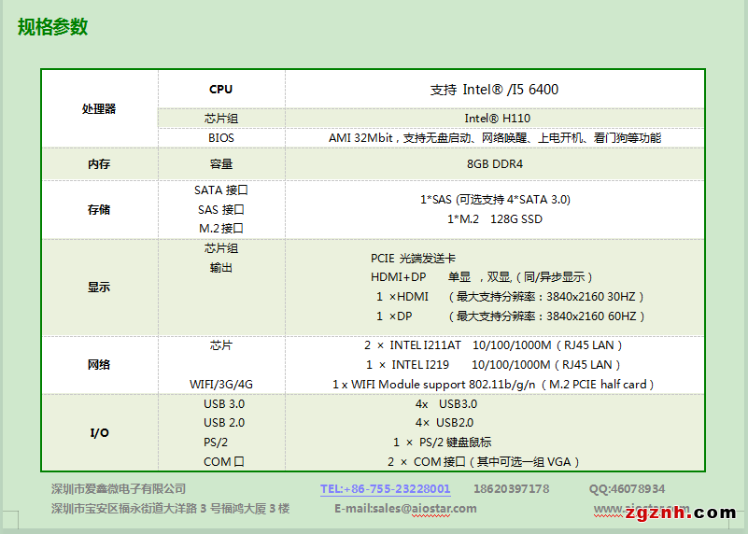Click the HDMI+DP 单显，双显 line
The height and width of the screenshot is (534, 748).
pos(482,277)
